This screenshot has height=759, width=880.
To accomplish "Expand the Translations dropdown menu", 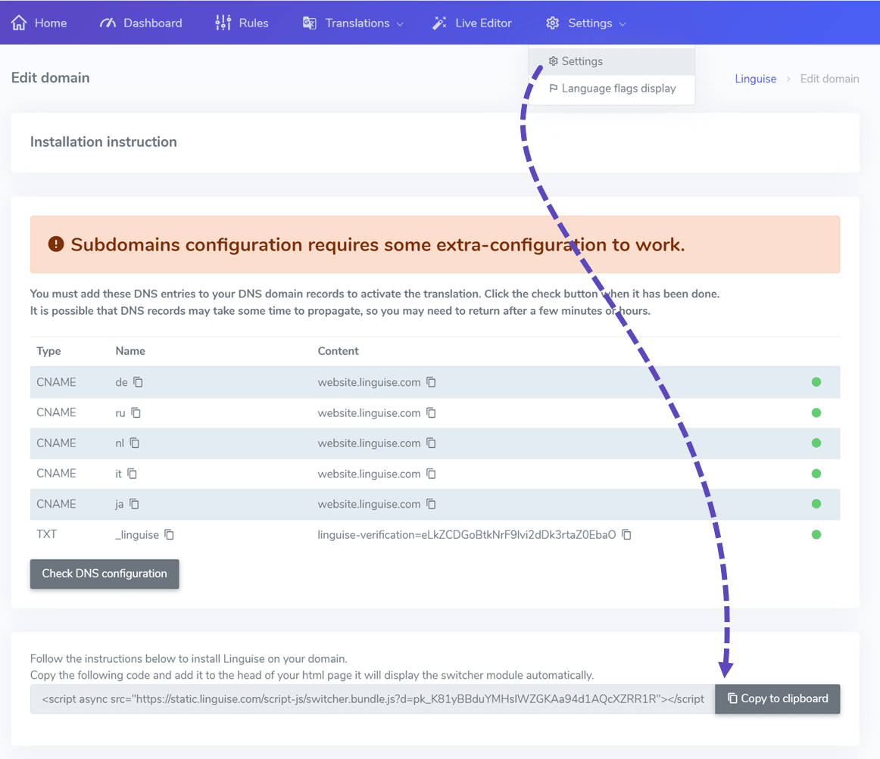I will [353, 23].
